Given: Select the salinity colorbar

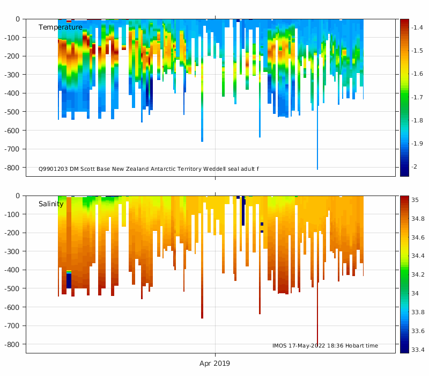Looking at the screenshot, I should point(404,274).
